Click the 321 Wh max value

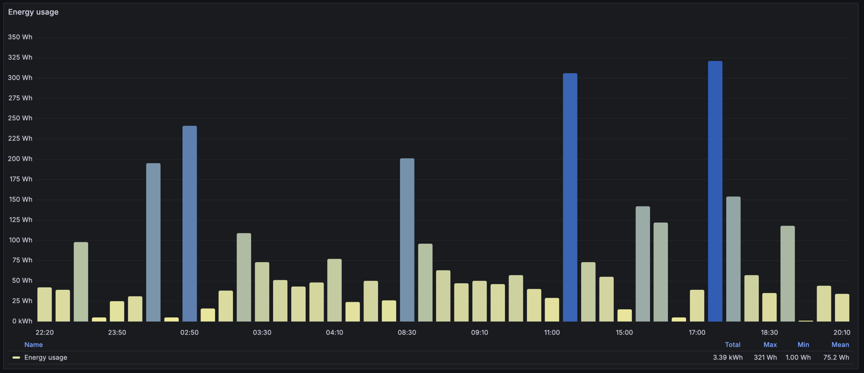pyautogui.click(x=765, y=357)
